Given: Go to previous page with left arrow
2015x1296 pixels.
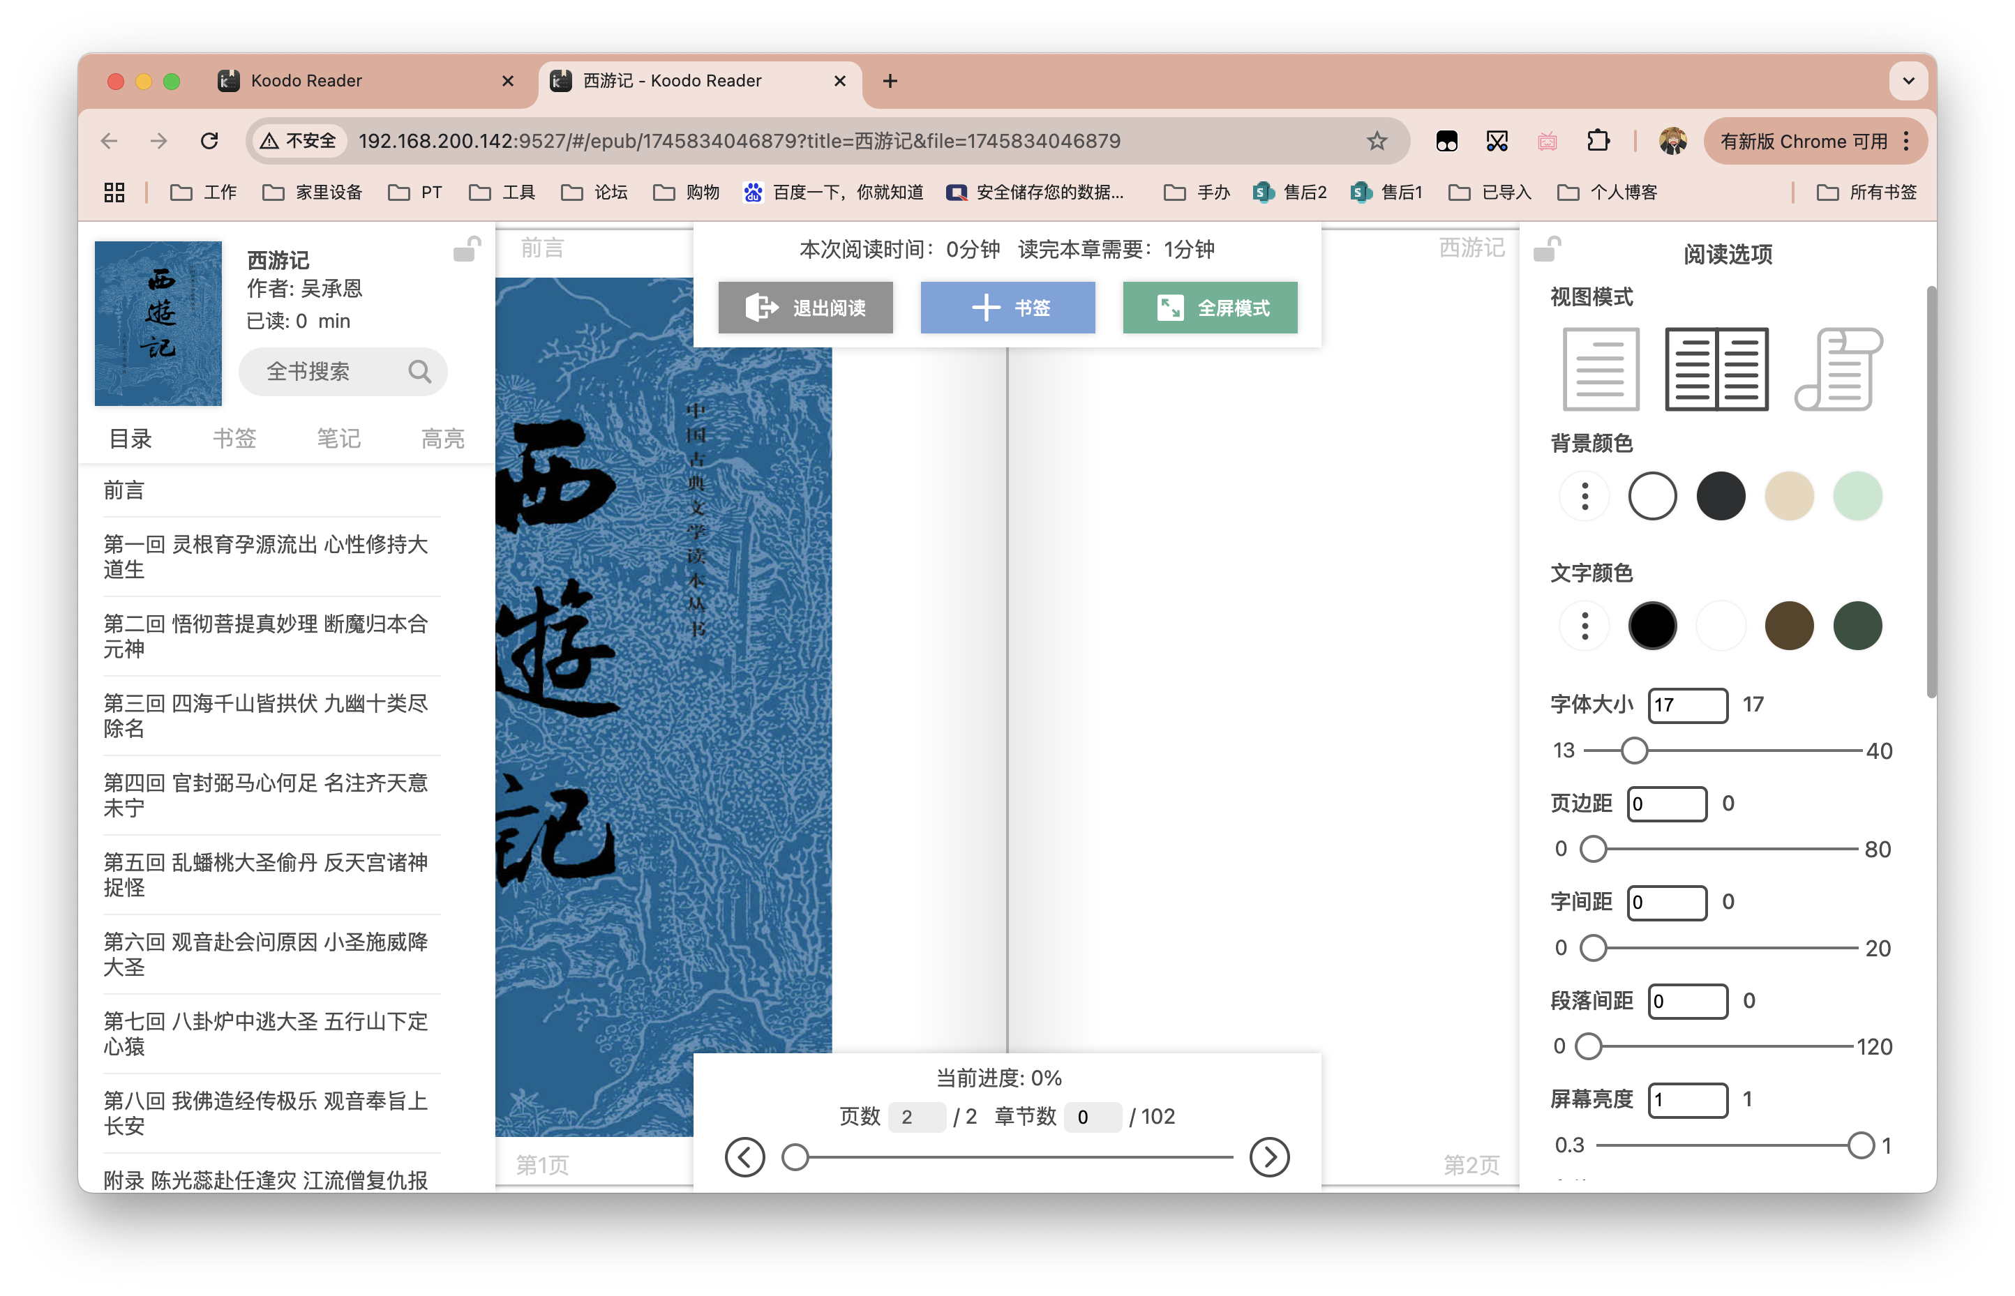Looking at the screenshot, I should point(744,1156).
